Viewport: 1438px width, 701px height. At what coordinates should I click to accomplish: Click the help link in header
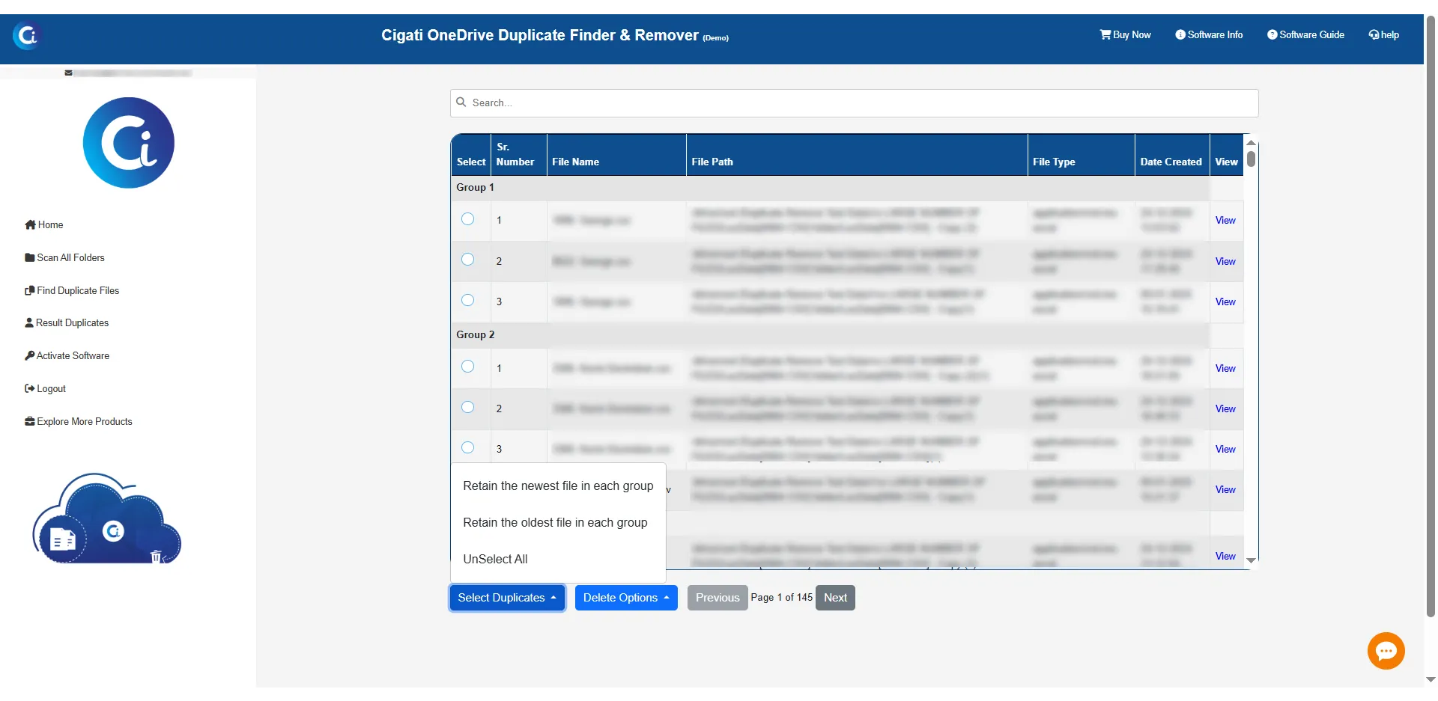[x=1383, y=35]
